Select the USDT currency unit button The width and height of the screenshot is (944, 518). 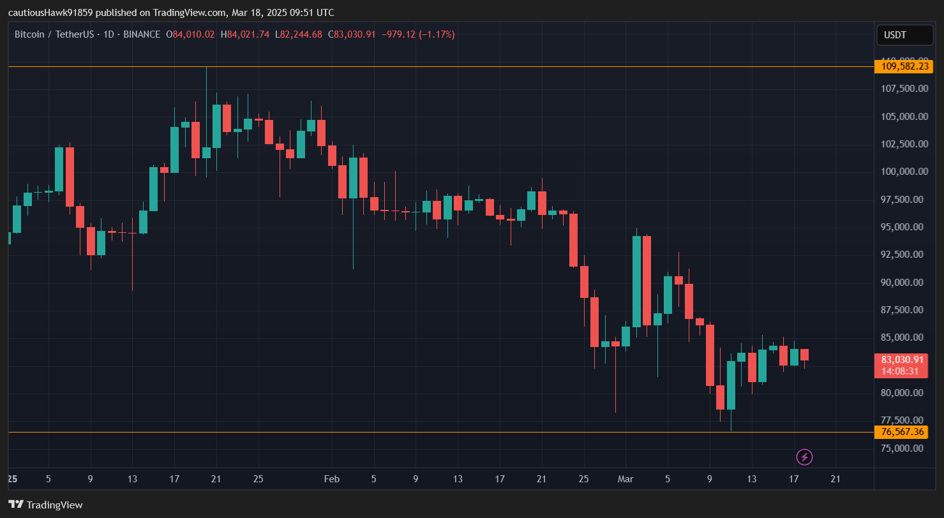pos(904,35)
